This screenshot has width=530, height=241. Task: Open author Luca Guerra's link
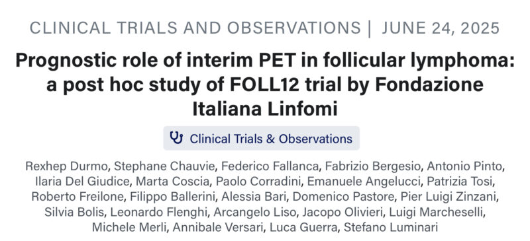303,227
